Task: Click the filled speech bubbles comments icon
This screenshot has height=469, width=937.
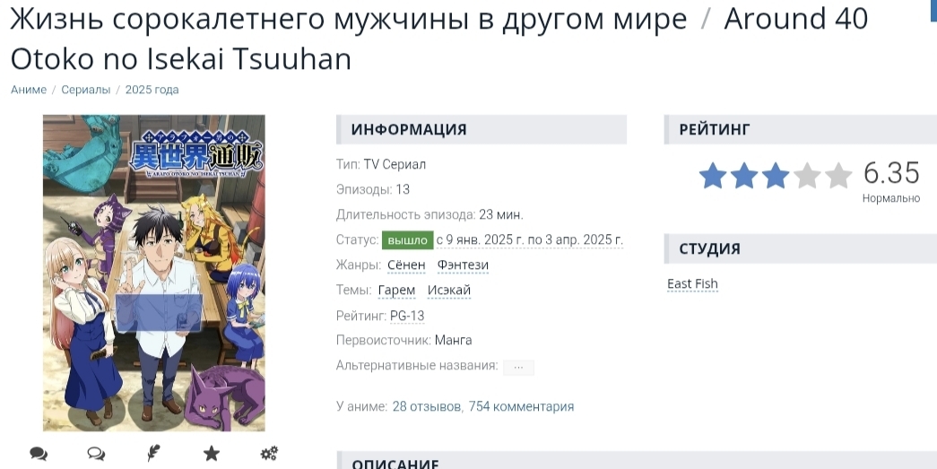Action: tap(39, 454)
